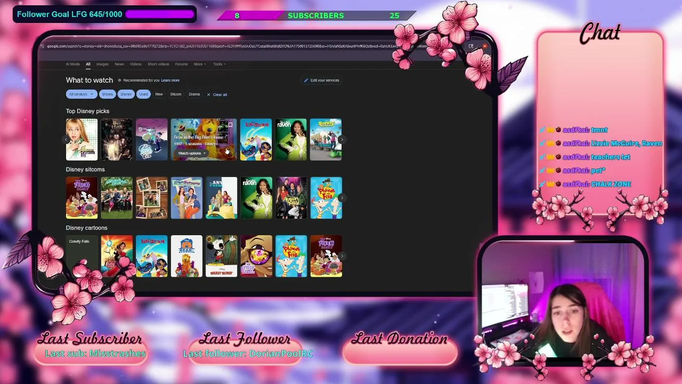Image resolution: width=682 pixels, height=384 pixels.
Task: Open The Proud Family Louder and Prouder poster
Action: (x=256, y=256)
